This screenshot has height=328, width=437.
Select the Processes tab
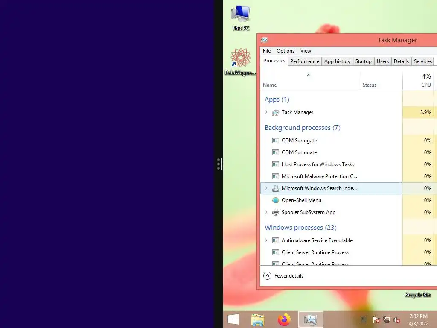[x=274, y=61]
